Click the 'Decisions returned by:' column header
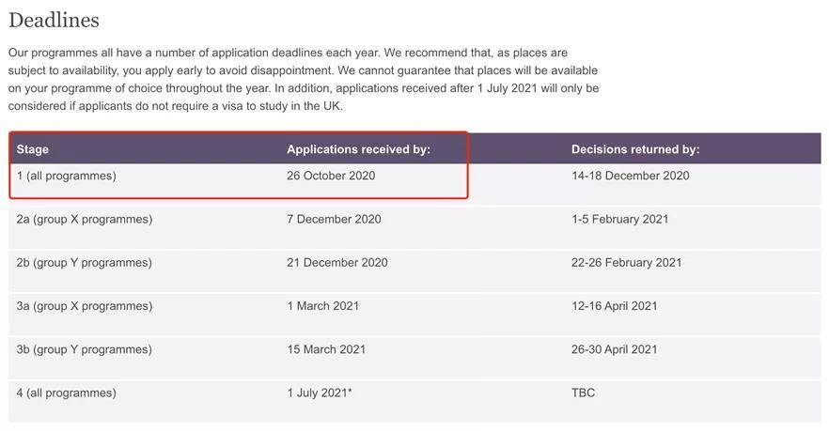 tap(635, 149)
